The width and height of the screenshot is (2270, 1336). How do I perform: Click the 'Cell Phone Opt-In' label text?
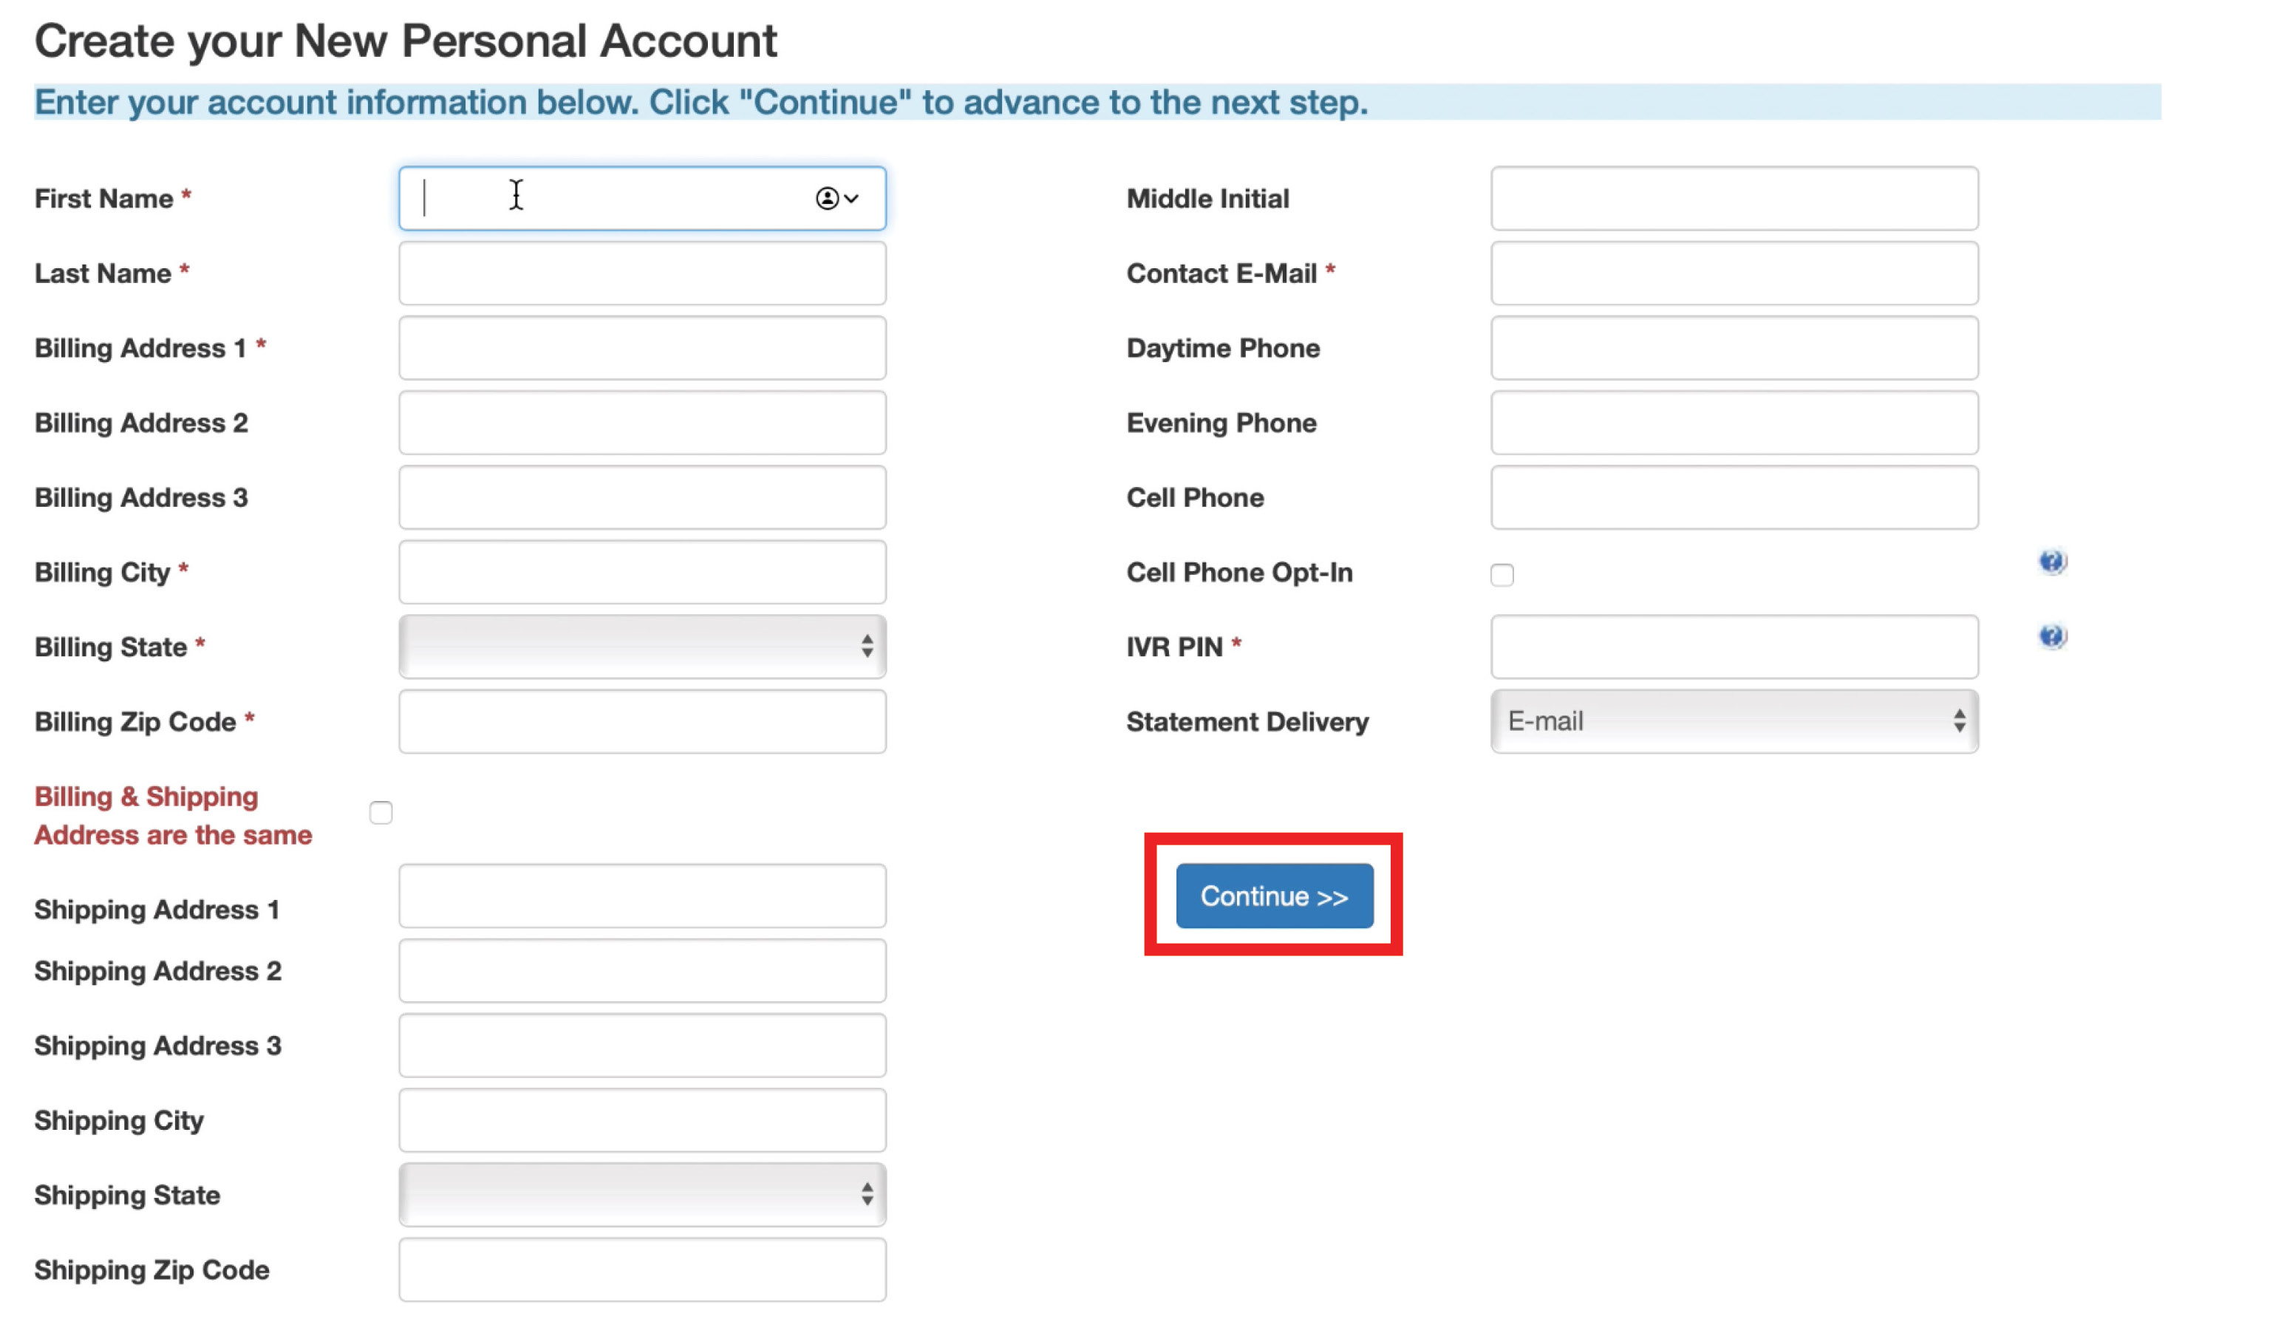click(1239, 573)
